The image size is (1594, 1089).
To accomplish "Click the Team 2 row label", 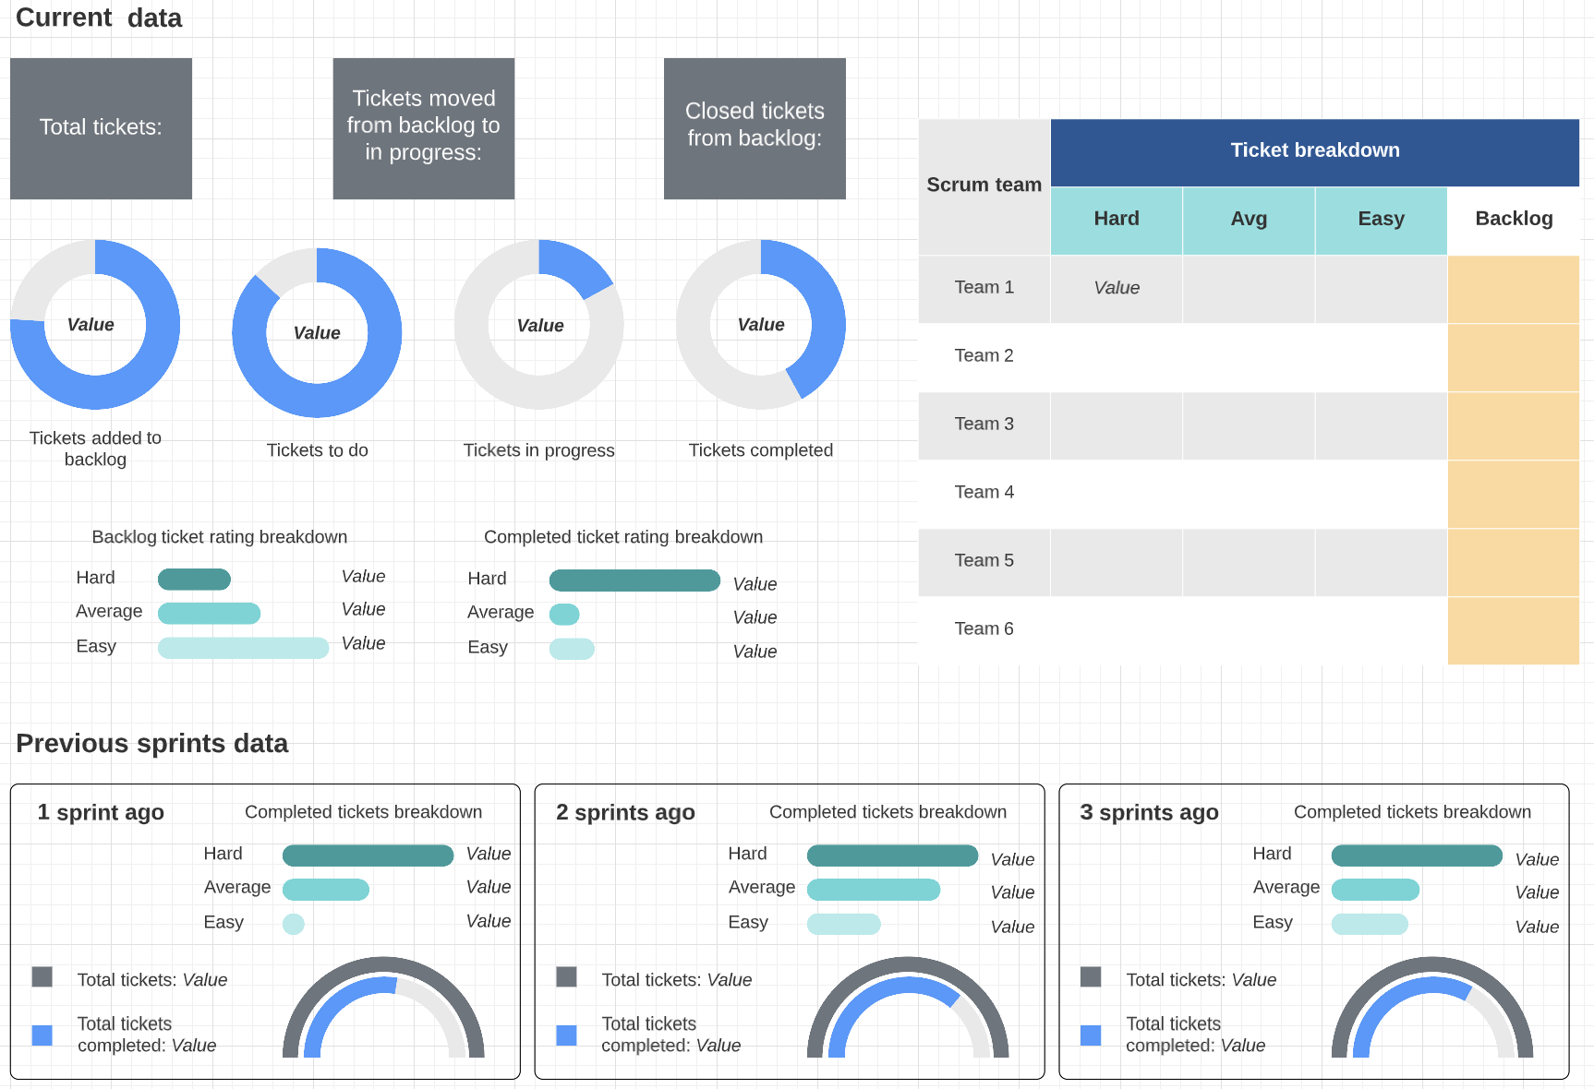I will pyautogui.click(x=984, y=356).
